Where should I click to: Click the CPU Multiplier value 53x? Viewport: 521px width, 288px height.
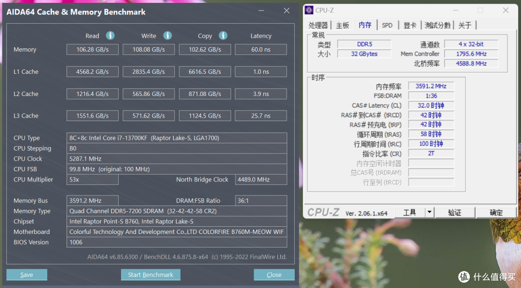click(x=92, y=179)
